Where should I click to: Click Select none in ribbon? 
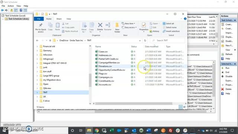[x=170, y=27]
